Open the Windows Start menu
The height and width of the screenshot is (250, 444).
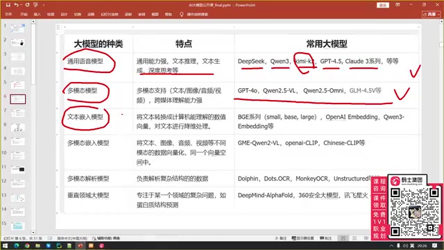5,246
